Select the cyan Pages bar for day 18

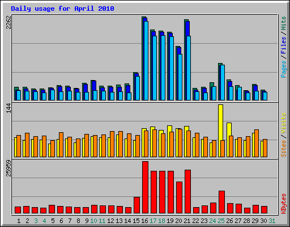coord(163,68)
